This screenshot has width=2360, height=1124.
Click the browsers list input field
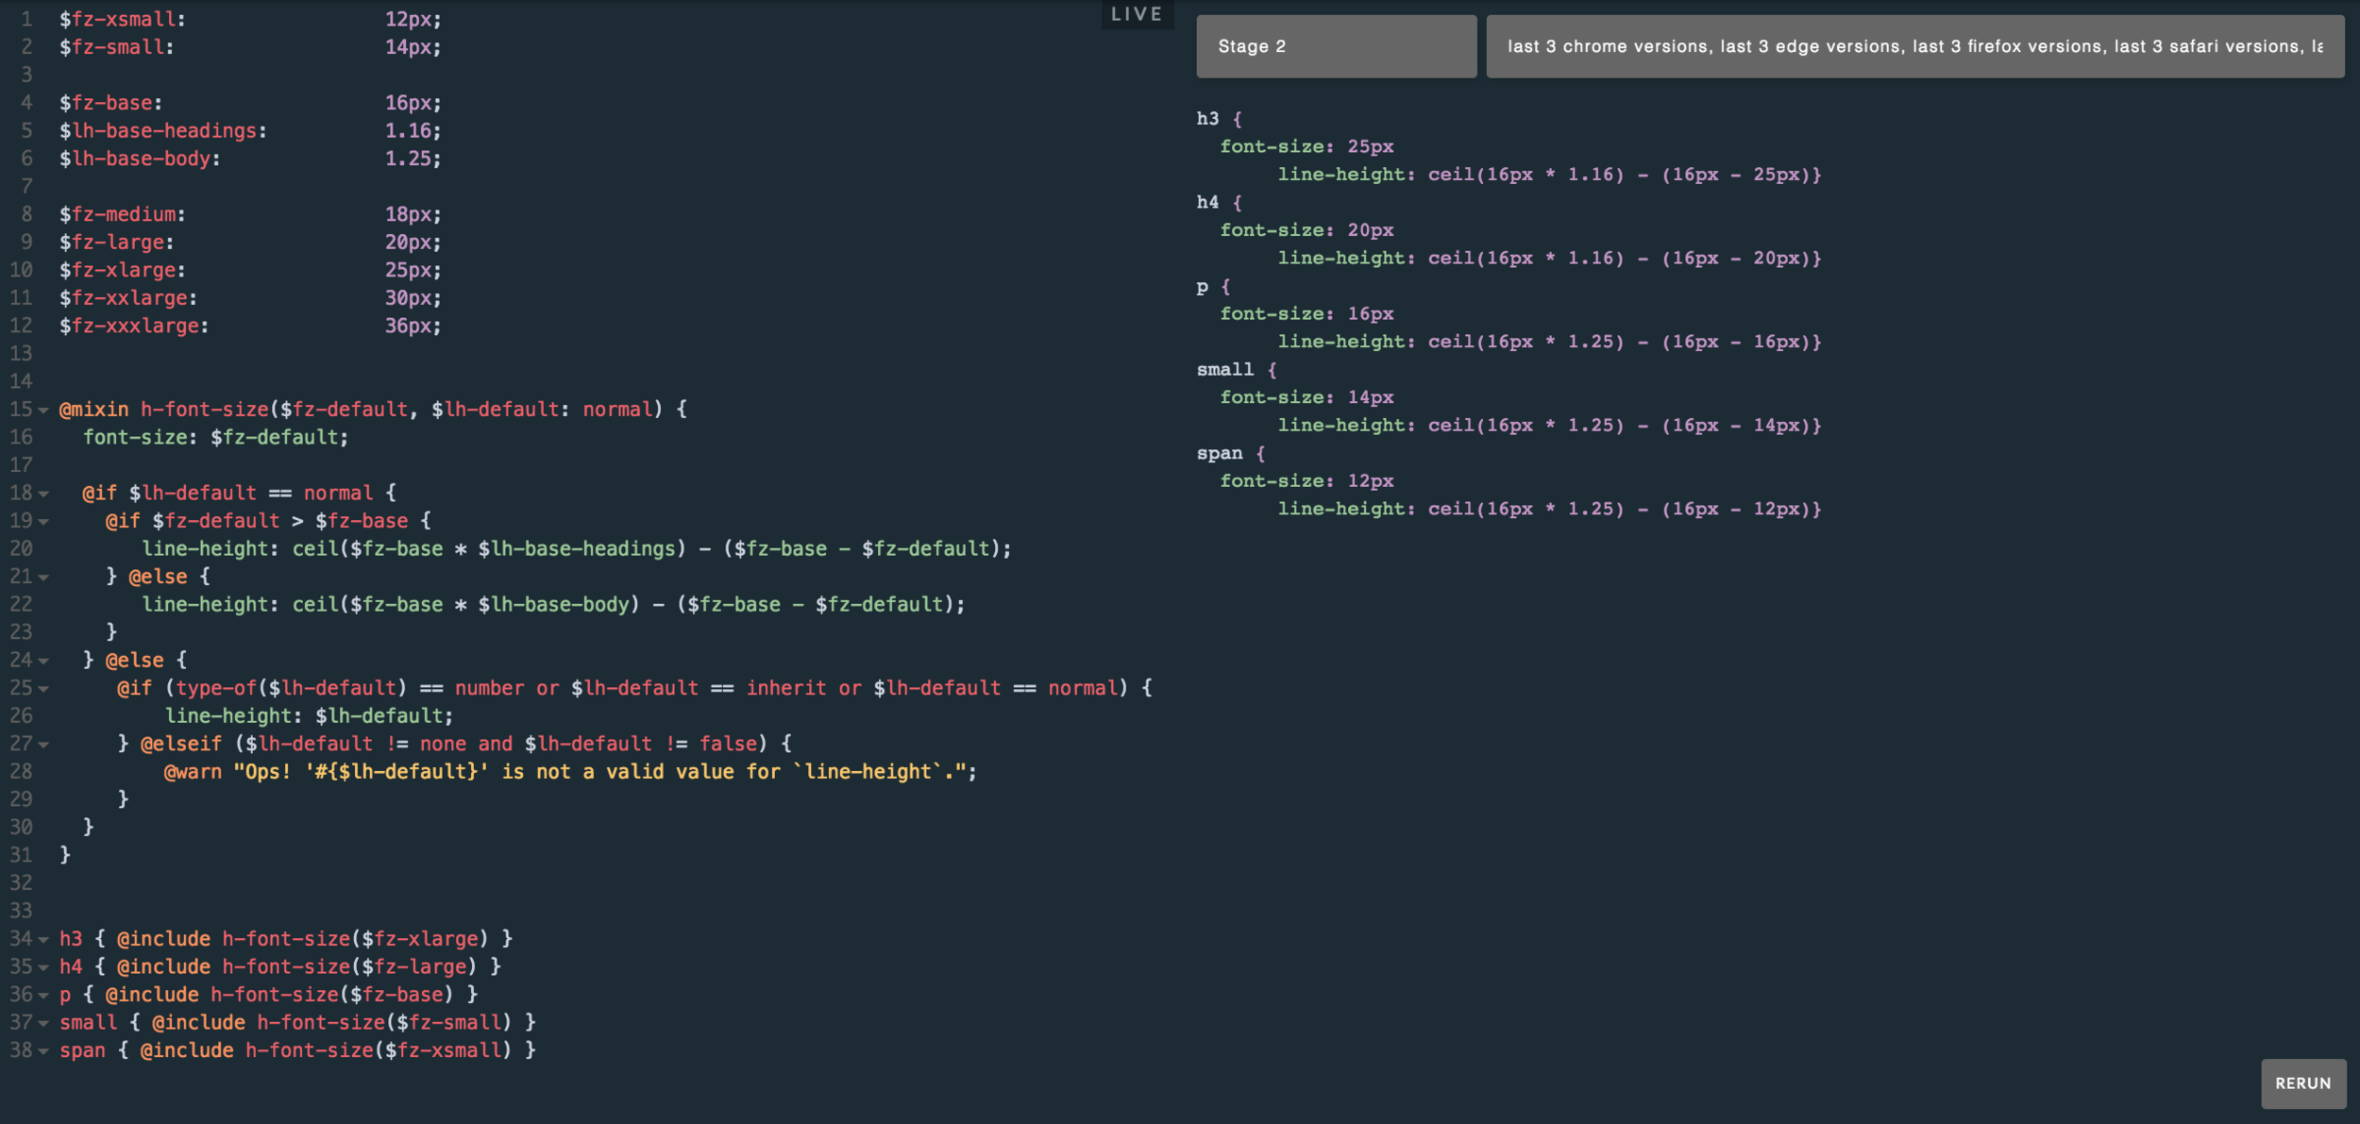[x=1914, y=46]
